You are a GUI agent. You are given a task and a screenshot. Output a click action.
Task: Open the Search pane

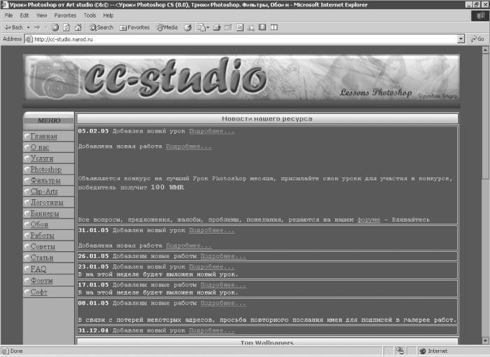coord(101,27)
